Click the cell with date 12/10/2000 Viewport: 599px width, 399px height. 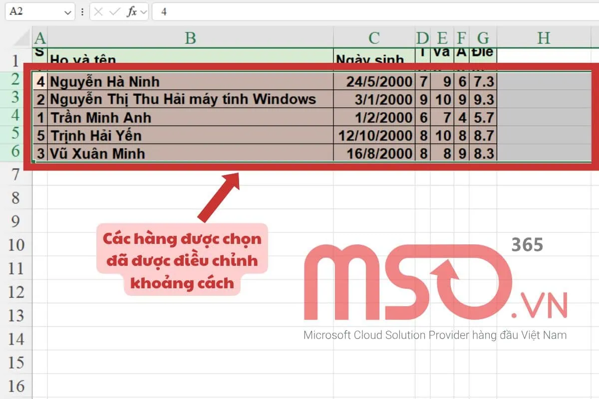pos(374,136)
